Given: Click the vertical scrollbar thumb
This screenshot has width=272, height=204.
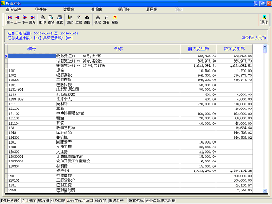Looking at the screenshot, I should [x=265, y=50].
